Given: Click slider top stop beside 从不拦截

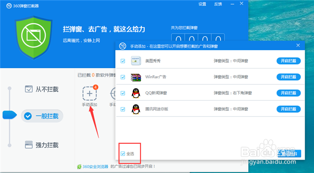Looking at the screenshot, I should point(9,88).
